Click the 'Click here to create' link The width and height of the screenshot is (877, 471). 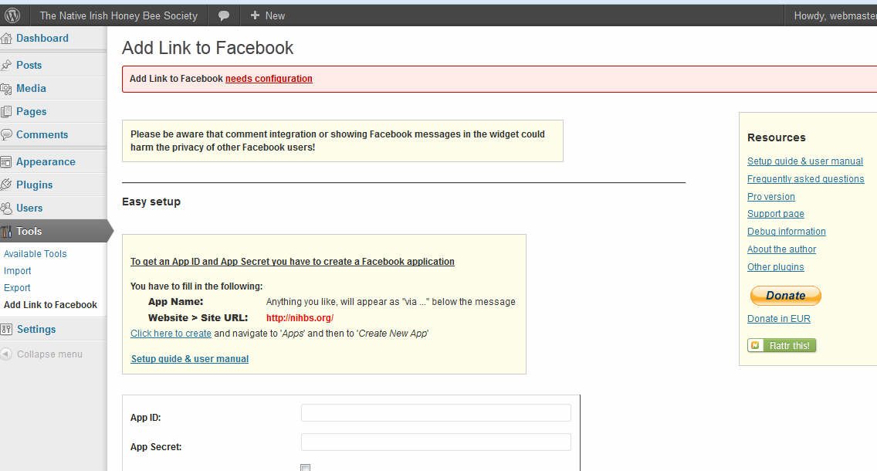coord(171,334)
